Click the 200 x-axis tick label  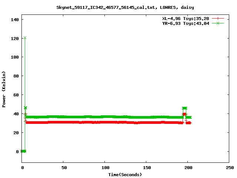(x=188, y=168)
